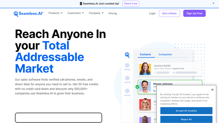Expand the Company dropdown menu
The image size is (219, 123).
click(96, 13)
